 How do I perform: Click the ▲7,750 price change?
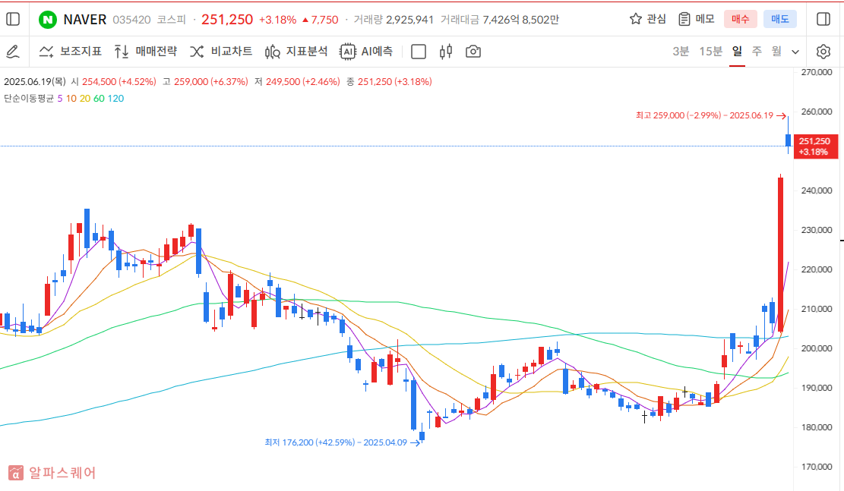tap(321, 20)
